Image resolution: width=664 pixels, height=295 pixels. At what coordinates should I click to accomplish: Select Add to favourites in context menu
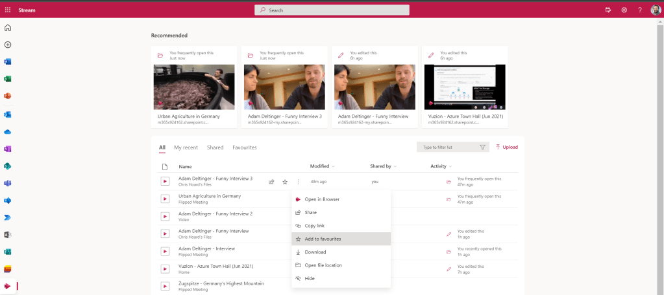323,239
